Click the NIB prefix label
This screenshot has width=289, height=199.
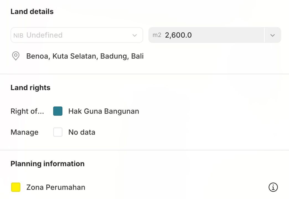[x=18, y=35]
